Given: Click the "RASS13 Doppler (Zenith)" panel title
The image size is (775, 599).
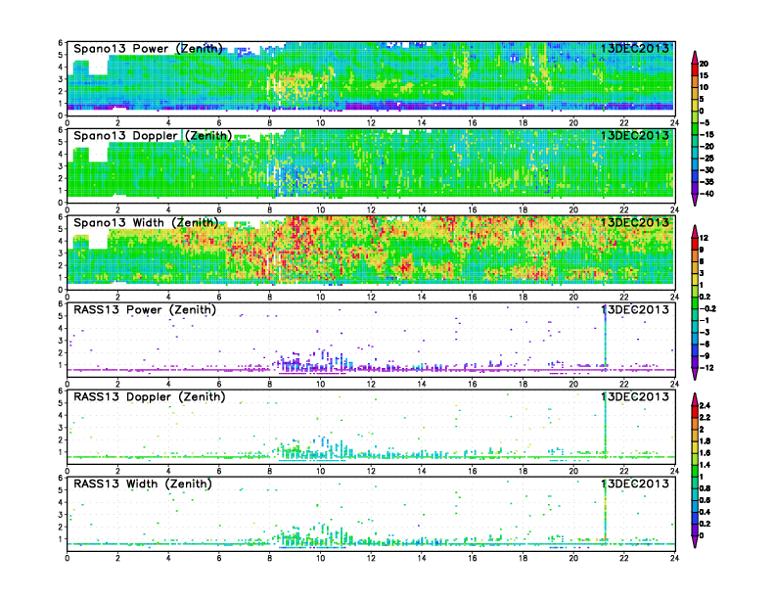Looking at the screenshot, I should coord(150,396).
